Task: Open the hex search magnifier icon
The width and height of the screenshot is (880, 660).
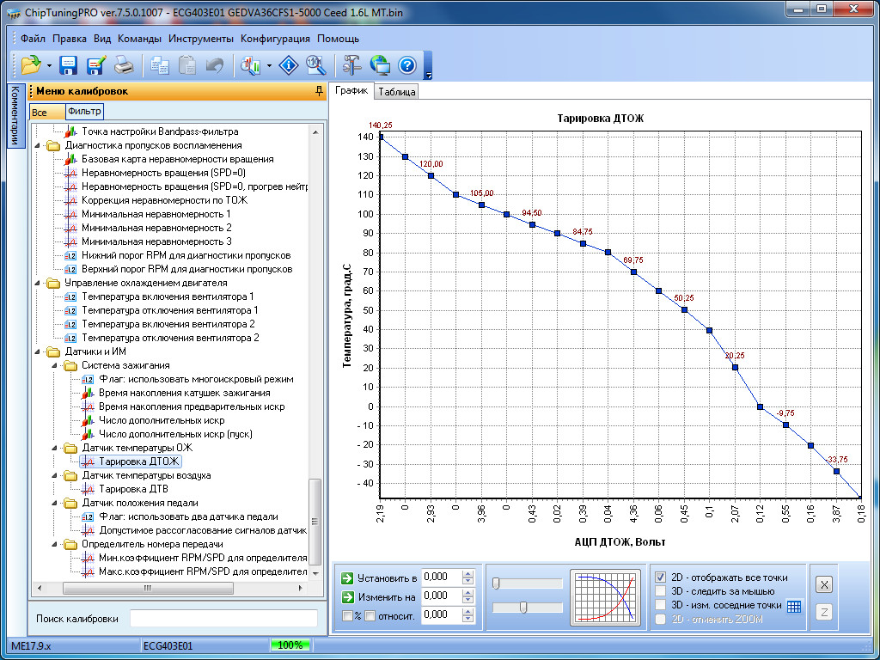Action: (315, 64)
